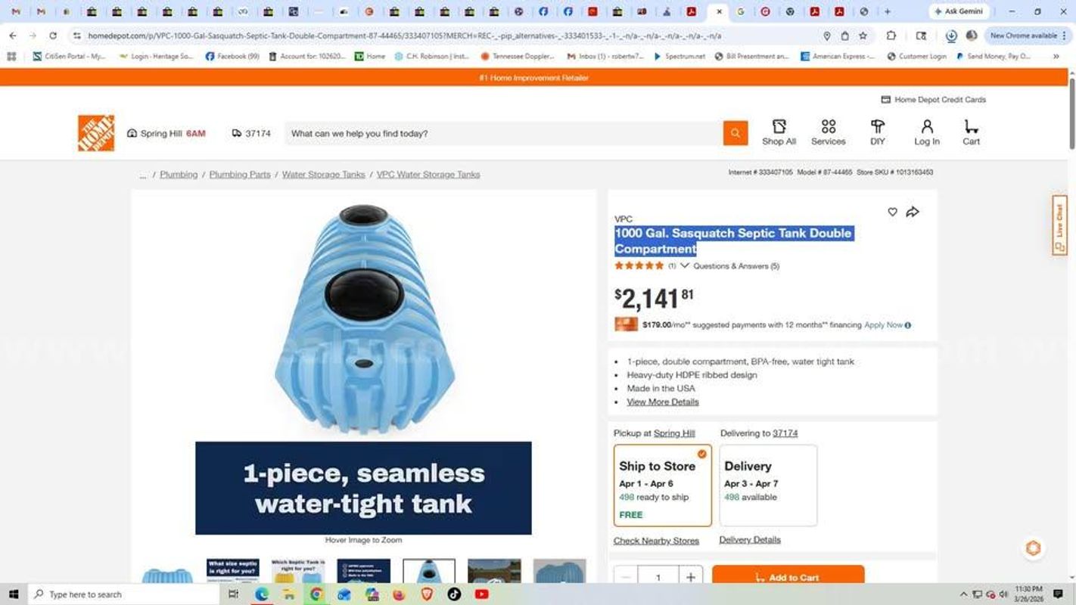
Task: Add the septic tank to cart
Action: [x=788, y=577]
